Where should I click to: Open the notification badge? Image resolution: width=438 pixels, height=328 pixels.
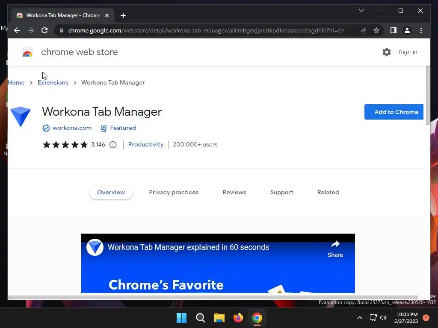click(426, 318)
